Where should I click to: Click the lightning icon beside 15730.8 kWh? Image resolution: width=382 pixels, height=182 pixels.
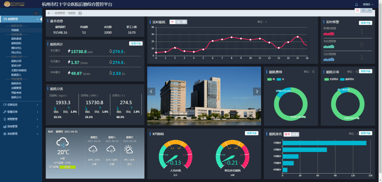click(69, 51)
